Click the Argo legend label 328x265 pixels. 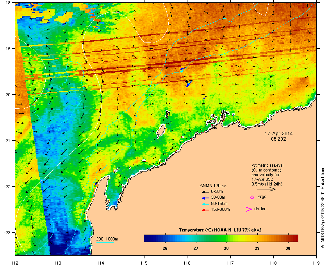[x=262, y=197]
